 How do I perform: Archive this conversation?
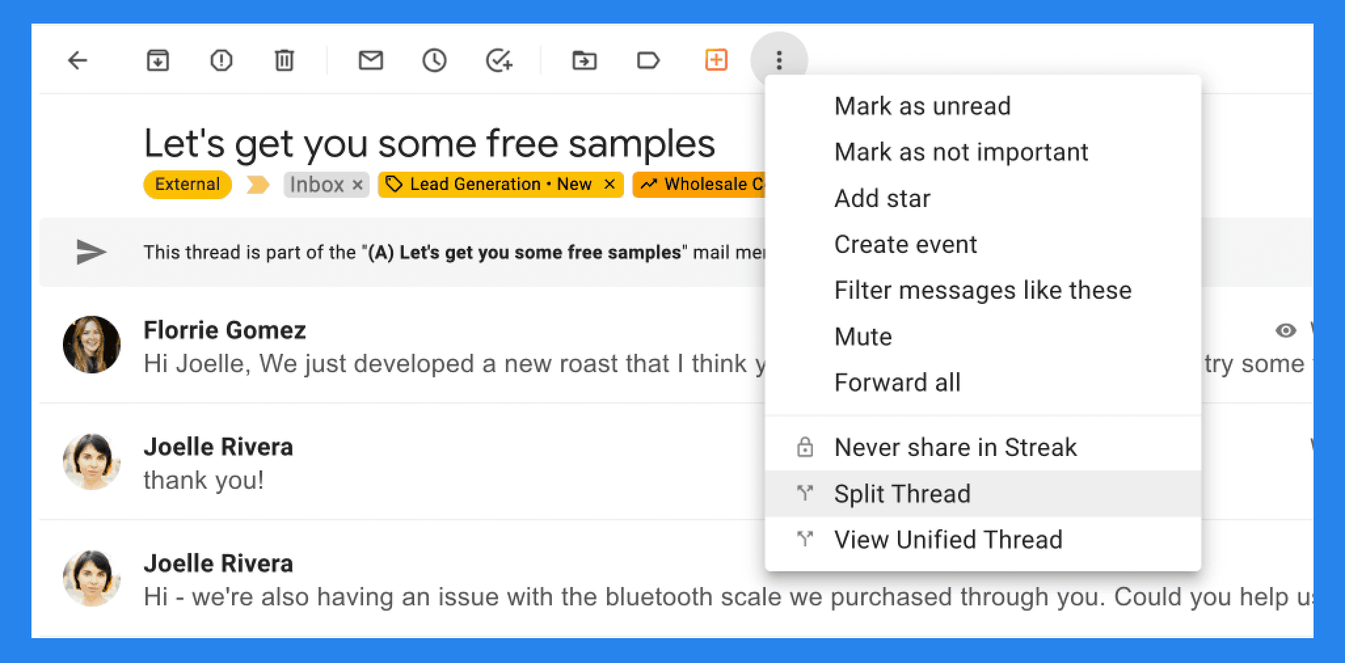pyautogui.click(x=157, y=61)
